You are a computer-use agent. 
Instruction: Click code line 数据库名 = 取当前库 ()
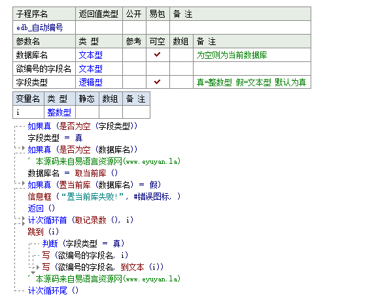(x=73, y=173)
